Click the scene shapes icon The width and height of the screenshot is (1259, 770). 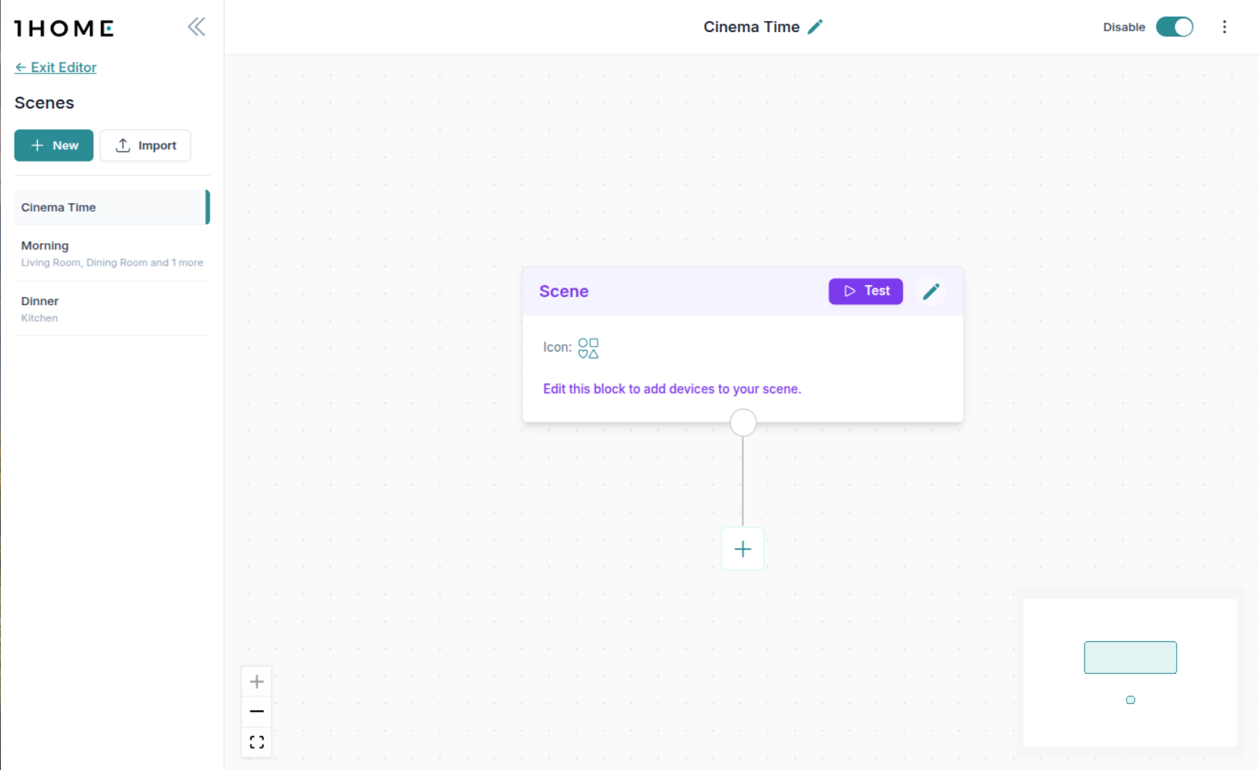(588, 348)
